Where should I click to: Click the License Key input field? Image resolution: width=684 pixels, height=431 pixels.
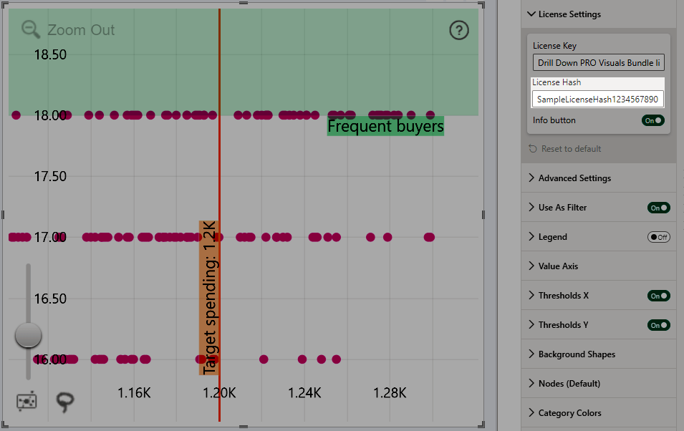coord(598,63)
